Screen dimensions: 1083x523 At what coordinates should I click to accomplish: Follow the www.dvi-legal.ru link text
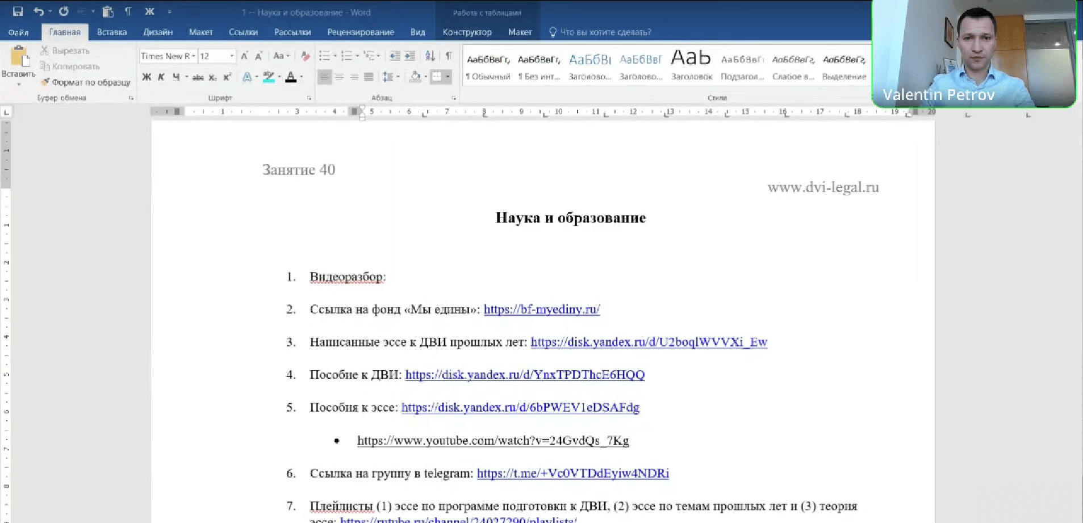point(823,187)
